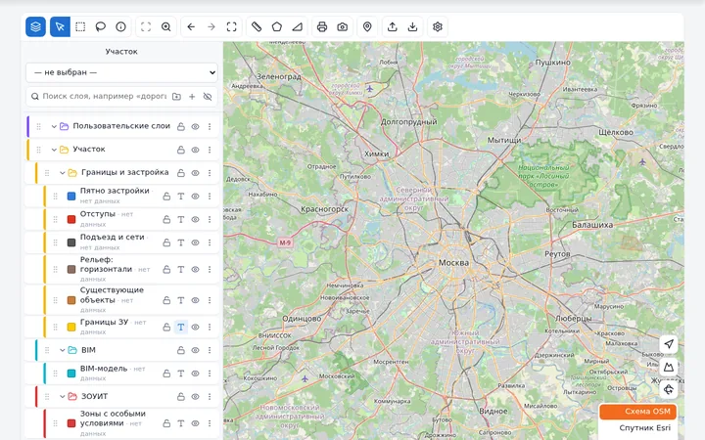Toggle visibility of BIM-модель layer

click(195, 374)
